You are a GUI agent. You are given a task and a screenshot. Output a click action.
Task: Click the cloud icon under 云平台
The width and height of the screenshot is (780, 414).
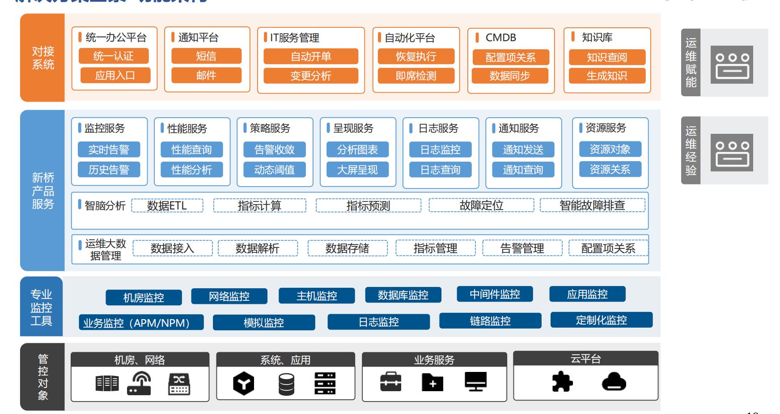pos(614,382)
